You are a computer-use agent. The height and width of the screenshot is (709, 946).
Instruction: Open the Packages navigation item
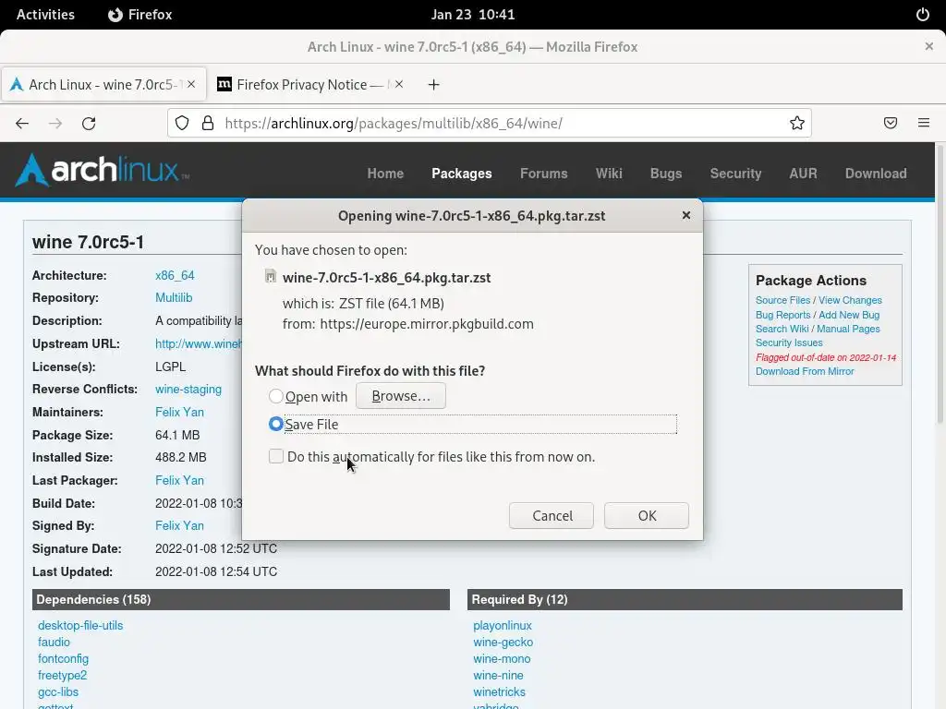tap(462, 174)
